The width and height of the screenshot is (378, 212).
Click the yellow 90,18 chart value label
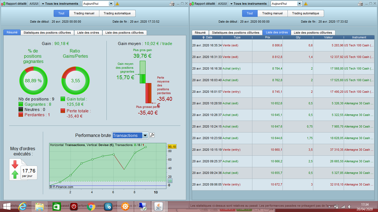172,147
